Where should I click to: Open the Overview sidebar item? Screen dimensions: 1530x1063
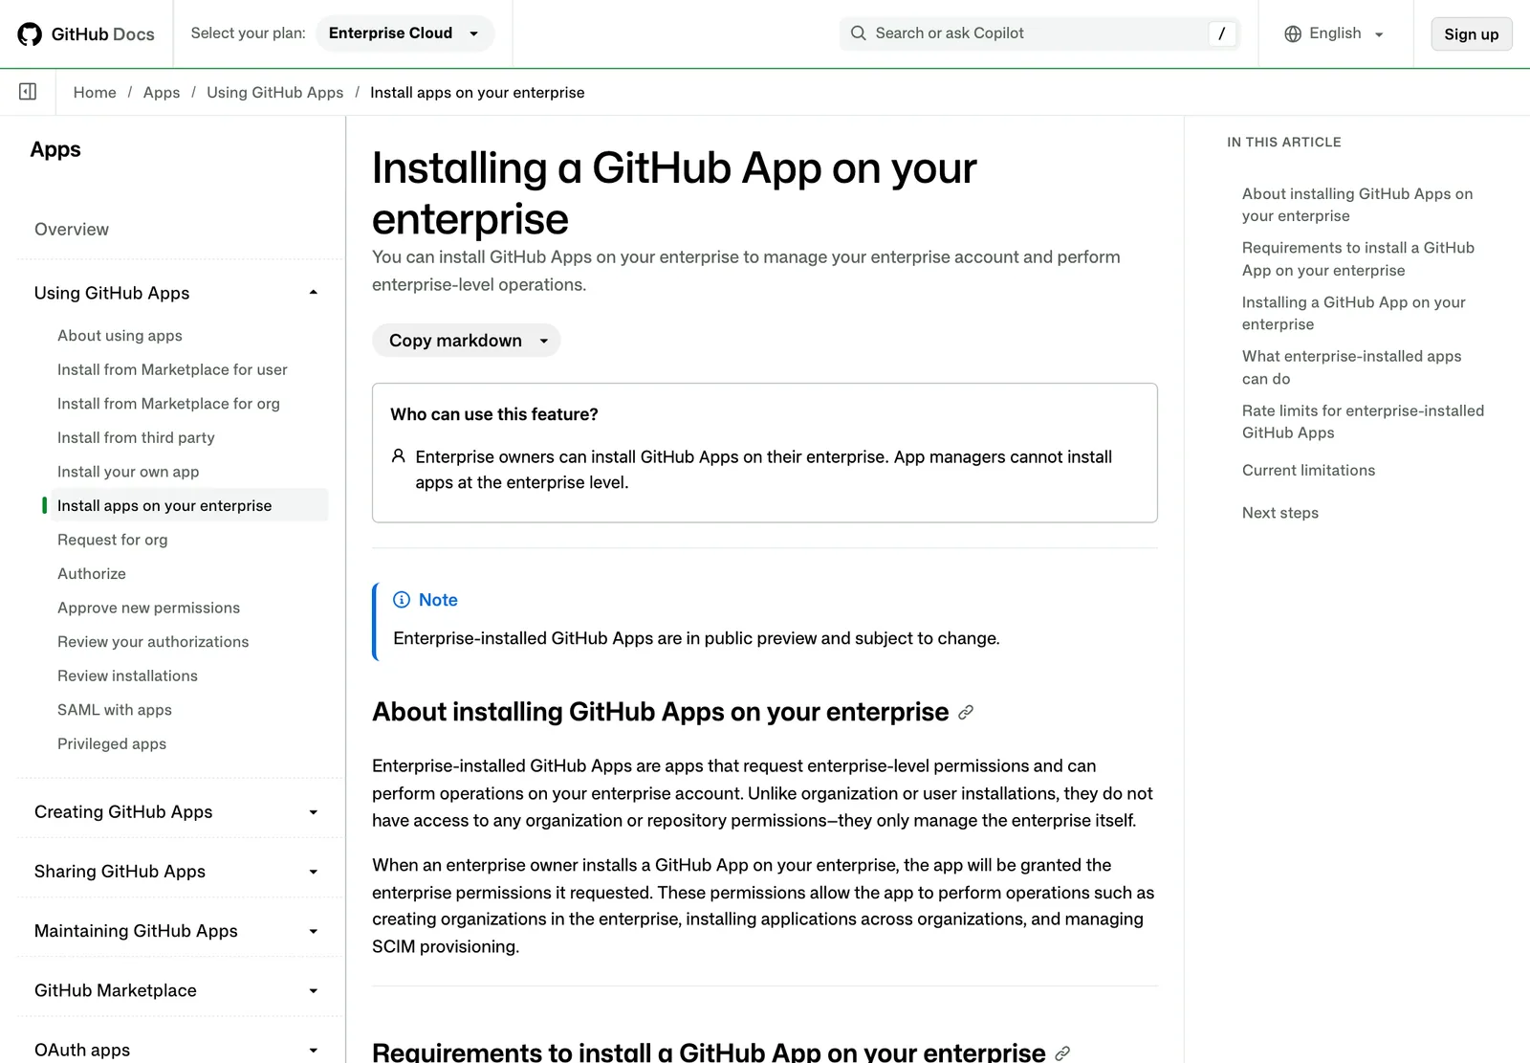click(72, 230)
